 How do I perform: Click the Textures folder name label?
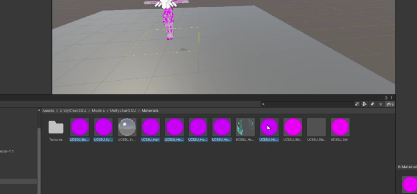click(56, 140)
